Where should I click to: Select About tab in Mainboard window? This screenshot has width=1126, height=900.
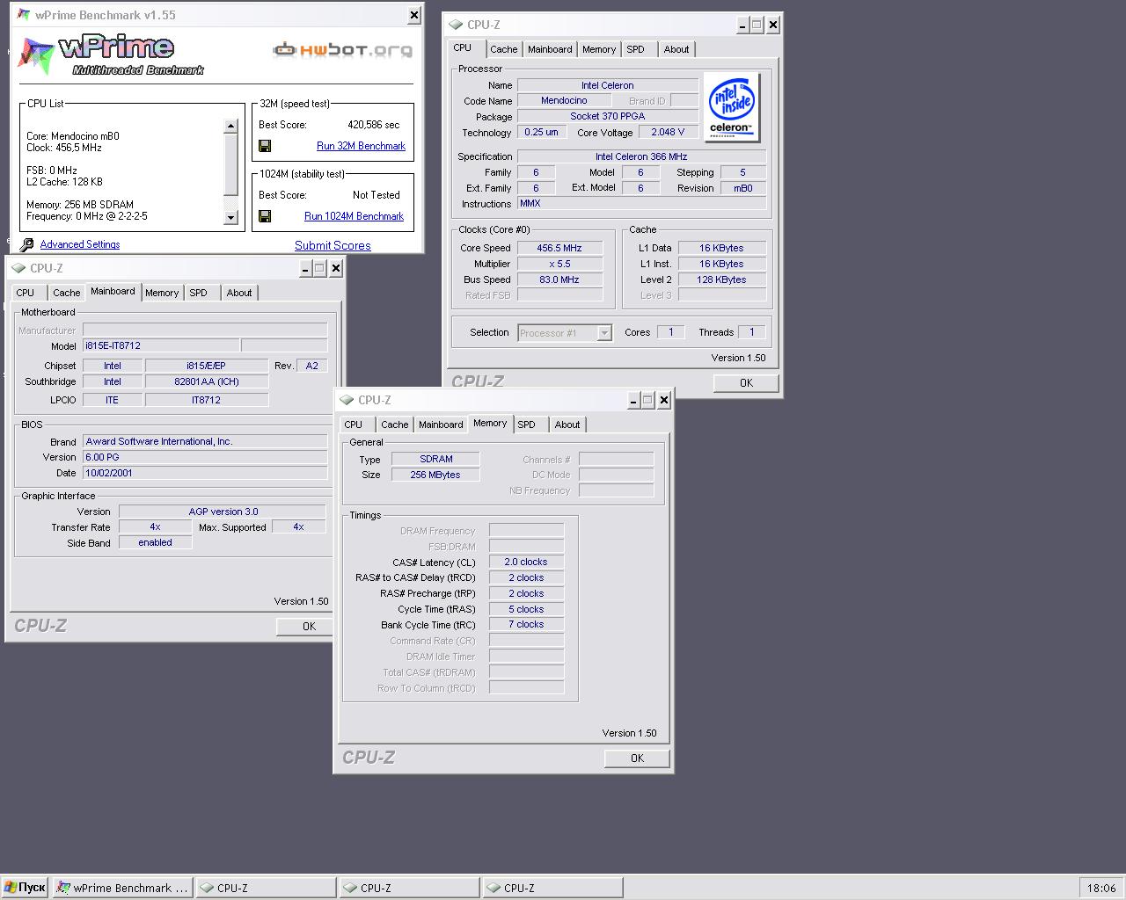pos(239,293)
